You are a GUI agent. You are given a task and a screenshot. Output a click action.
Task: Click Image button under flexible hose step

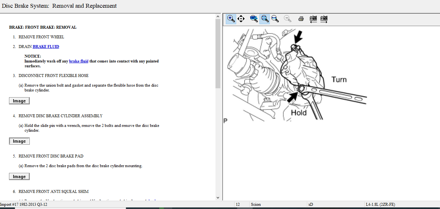(x=19, y=101)
